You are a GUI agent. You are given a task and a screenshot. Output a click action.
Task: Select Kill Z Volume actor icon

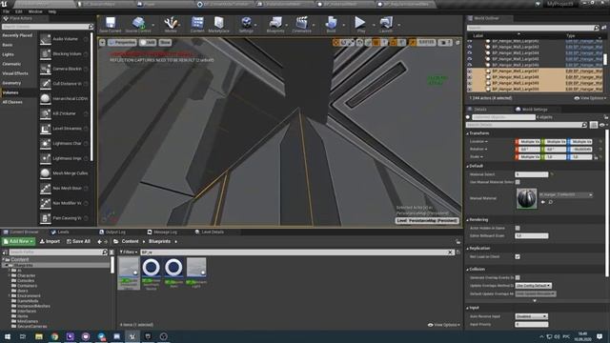click(46, 113)
